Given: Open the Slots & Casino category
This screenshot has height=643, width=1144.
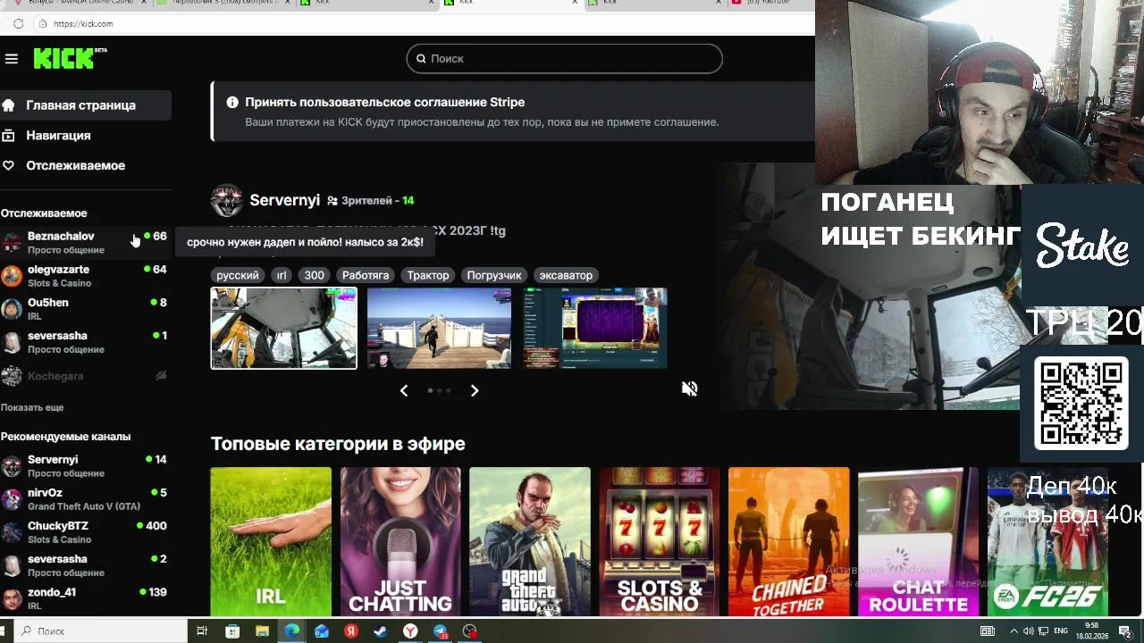Looking at the screenshot, I should click(660, 541).
